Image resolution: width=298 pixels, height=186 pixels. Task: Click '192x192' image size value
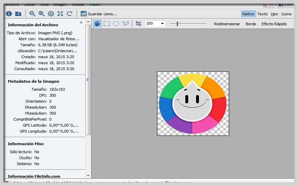pyautogui.click(x=57, y=89)
